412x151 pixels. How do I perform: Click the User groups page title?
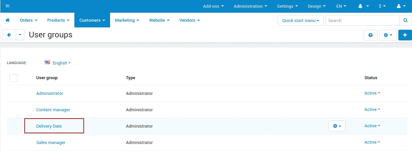click(51, 35)
